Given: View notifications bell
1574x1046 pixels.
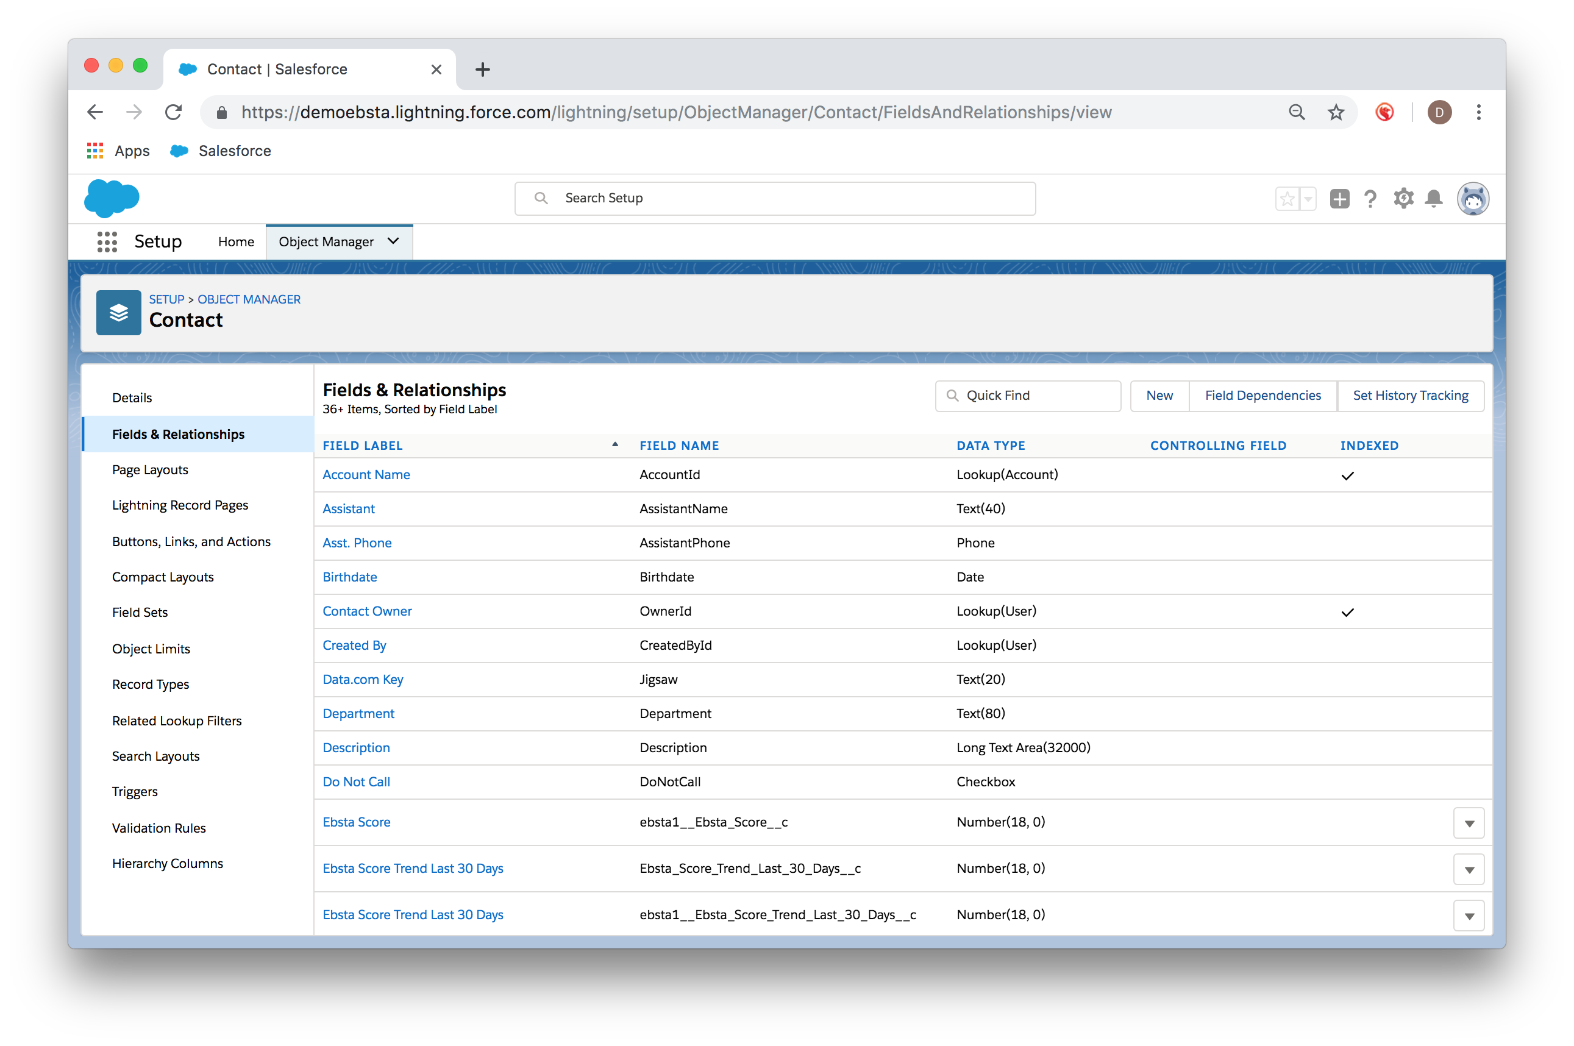Looking at the screenshot, I should [1433, 199].
